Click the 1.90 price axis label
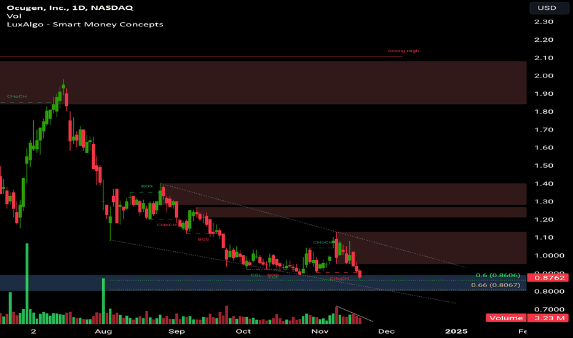This screenshot has height=338, width=573. [543, 93]
